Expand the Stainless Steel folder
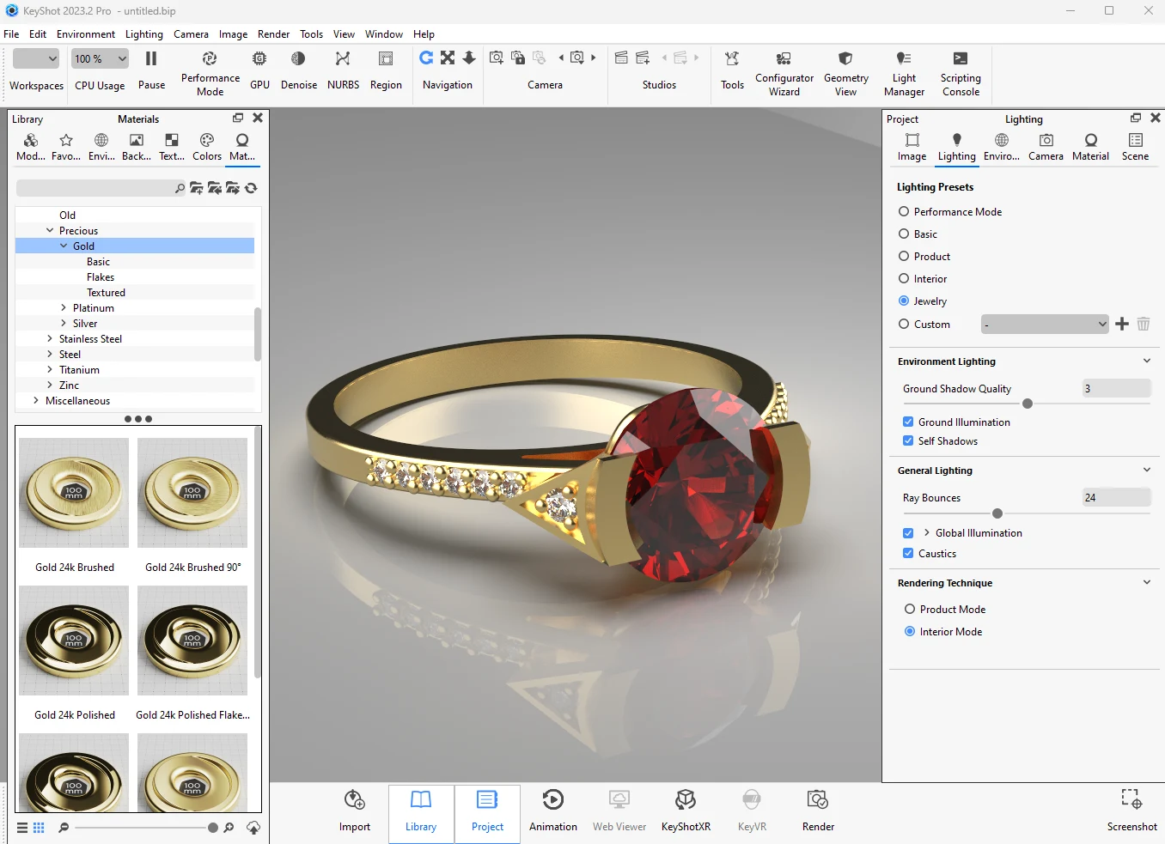This screenshot has height=844, width=1165. [50, 339]
